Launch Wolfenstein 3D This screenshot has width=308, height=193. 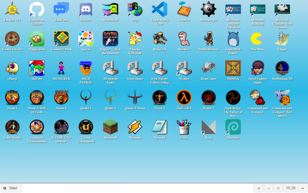coord(282,68)
